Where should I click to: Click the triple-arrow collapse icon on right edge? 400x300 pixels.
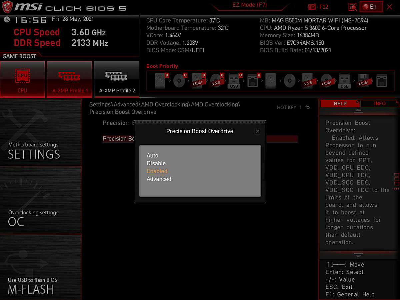pyautogui.click(x=396, y=189)
